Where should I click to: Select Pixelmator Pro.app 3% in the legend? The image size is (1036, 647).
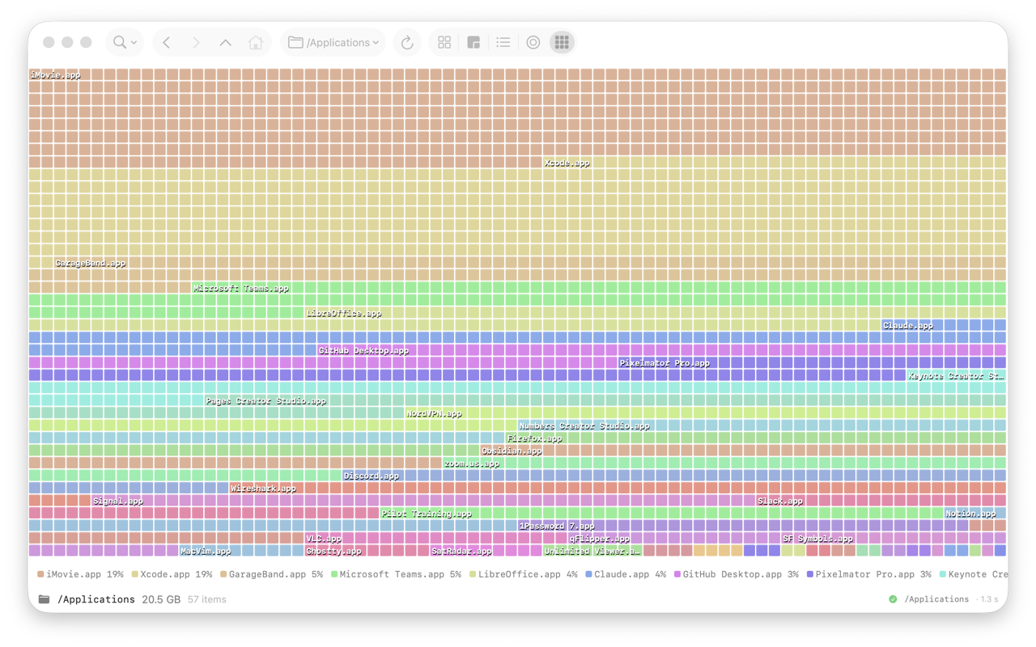[x=868, y=574]
